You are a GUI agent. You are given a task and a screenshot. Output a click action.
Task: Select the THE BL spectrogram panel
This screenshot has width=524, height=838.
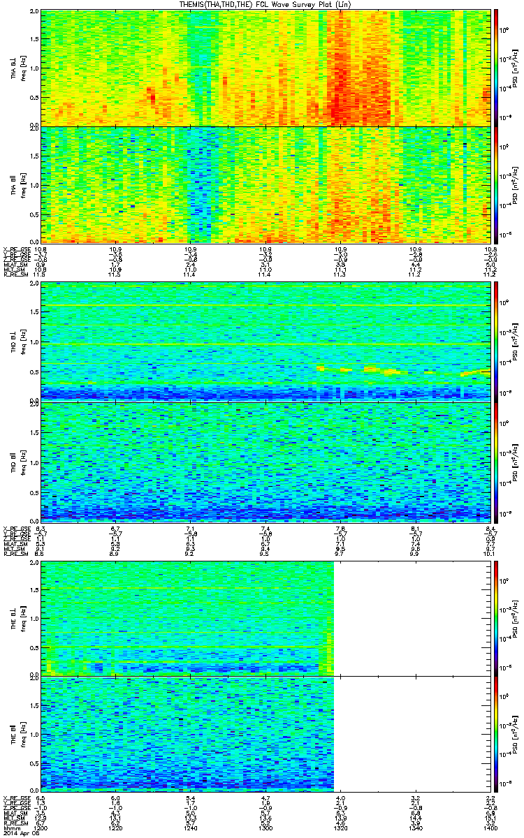[267, 617]
